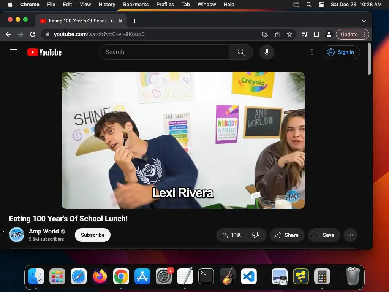Click the address bar URL
The height and width of the screenshot is (292, 389).
pos(99,34)
